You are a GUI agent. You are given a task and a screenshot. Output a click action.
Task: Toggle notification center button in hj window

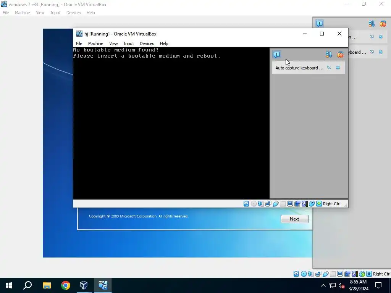[277, 54]
